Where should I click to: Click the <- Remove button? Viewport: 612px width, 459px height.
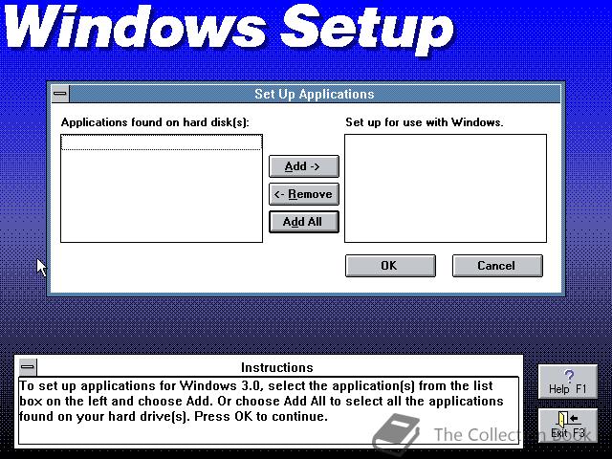304,194
